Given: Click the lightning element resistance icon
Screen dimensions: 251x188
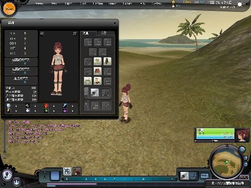Looking at the screenshot, I should point(8,111).
